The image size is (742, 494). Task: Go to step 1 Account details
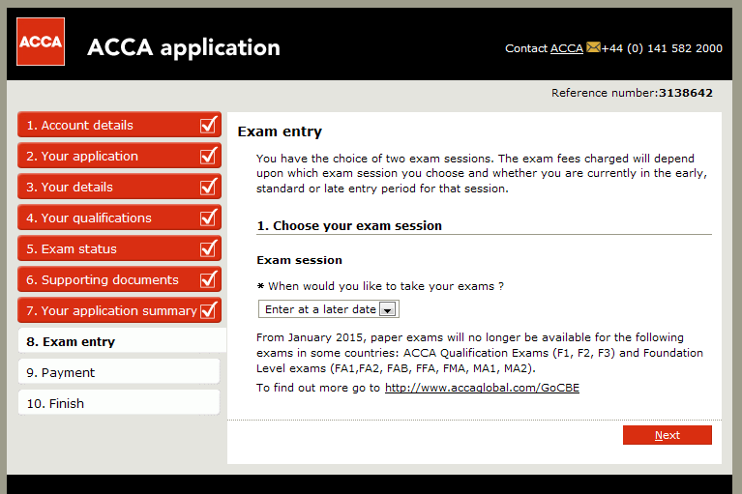[119, 125]
